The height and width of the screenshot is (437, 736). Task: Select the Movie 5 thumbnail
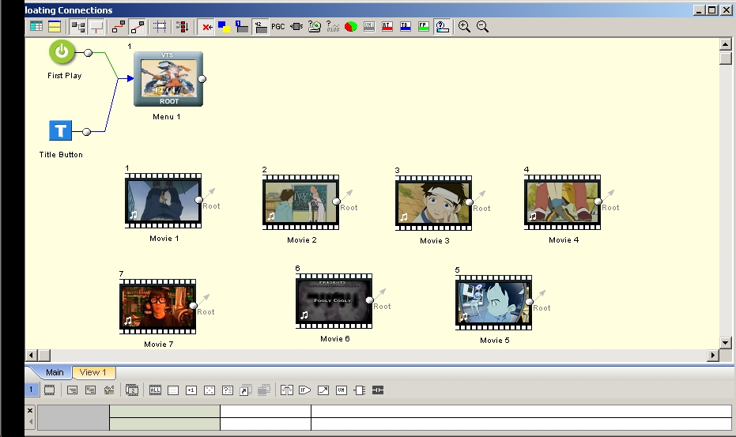point(494,303)
